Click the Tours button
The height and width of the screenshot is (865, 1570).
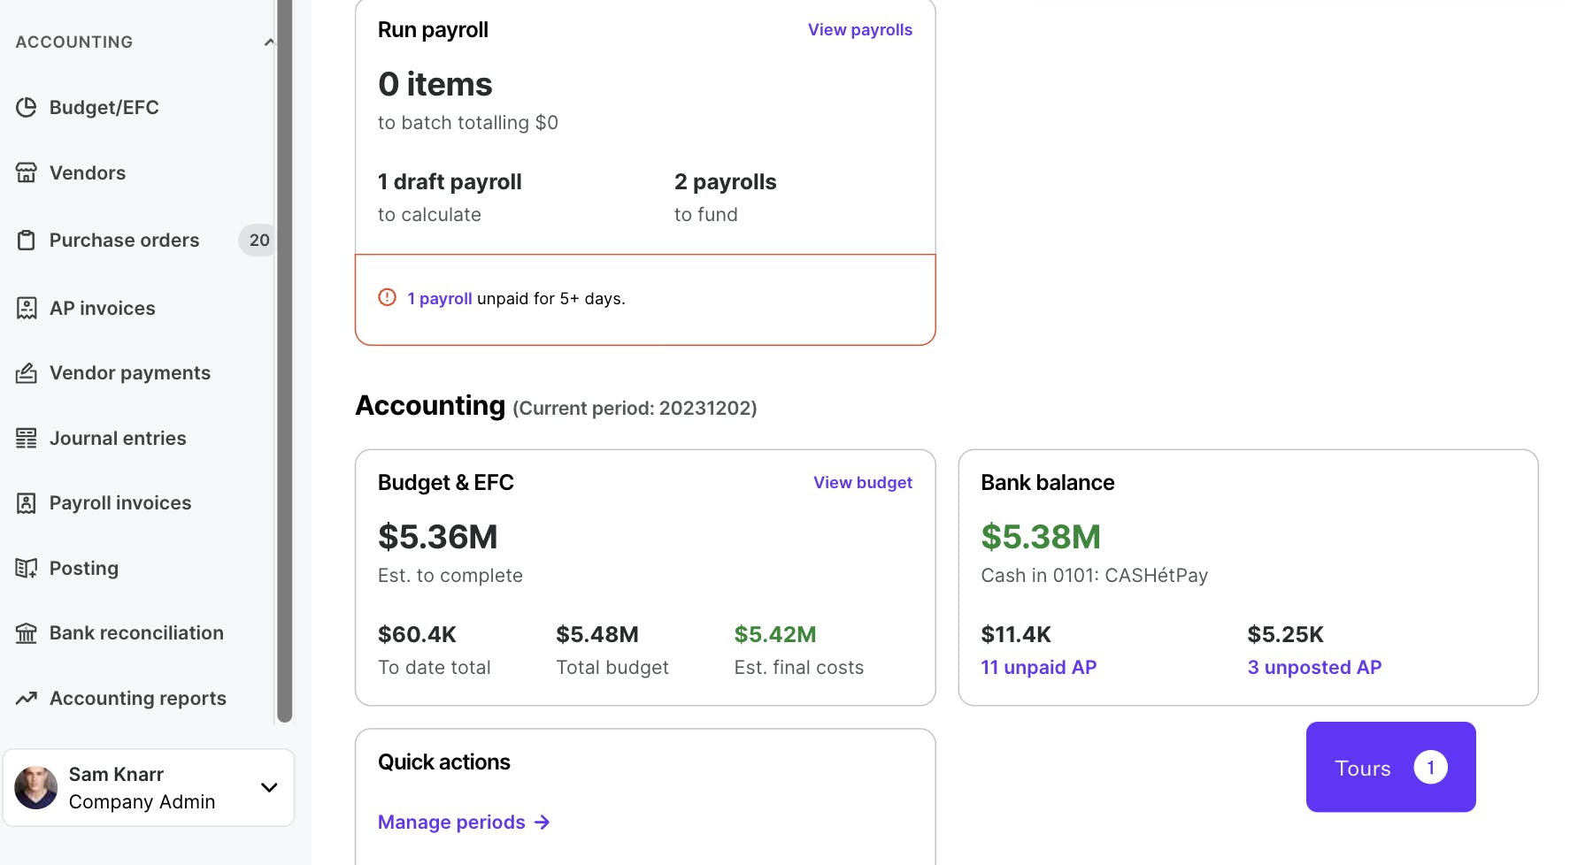click(1389, 768)
